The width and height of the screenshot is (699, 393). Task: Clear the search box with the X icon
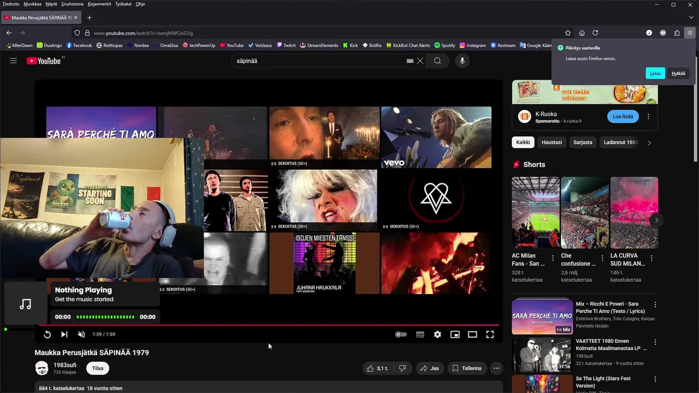point(420,61)
